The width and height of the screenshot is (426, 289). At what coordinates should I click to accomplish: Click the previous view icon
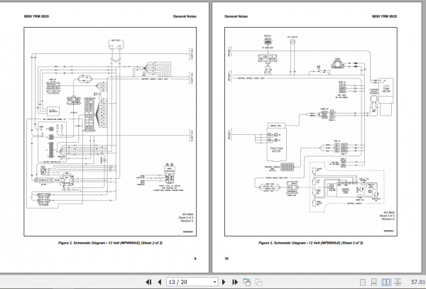point(247,282)
